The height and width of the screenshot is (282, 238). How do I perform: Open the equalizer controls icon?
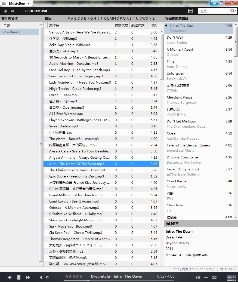198,277
